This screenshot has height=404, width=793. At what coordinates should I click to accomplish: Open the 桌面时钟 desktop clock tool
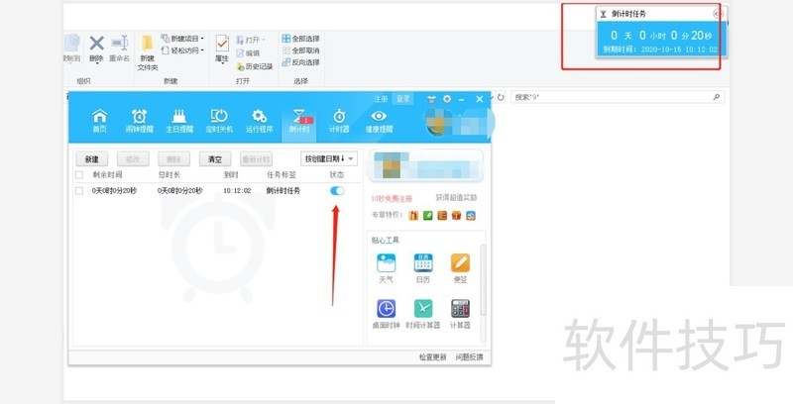(386, 314)
